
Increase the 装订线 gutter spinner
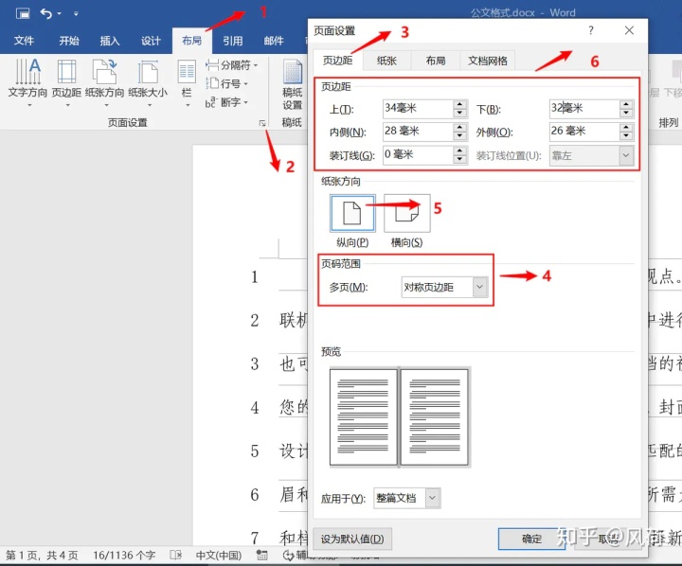[459, 150]
